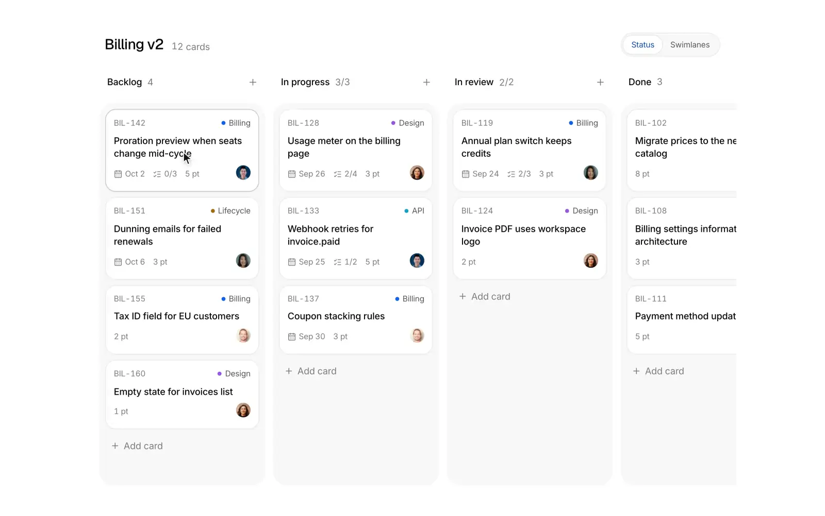The height and width of the screenshot is (516, 825).
Task: Open assignee avatar on Annual plan switch card
Action: pos(591,172)
